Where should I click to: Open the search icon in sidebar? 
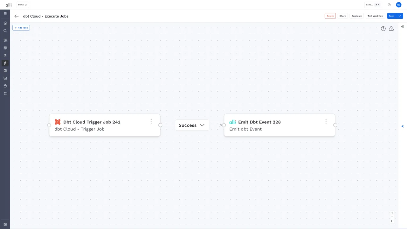(x=5, y=31)
